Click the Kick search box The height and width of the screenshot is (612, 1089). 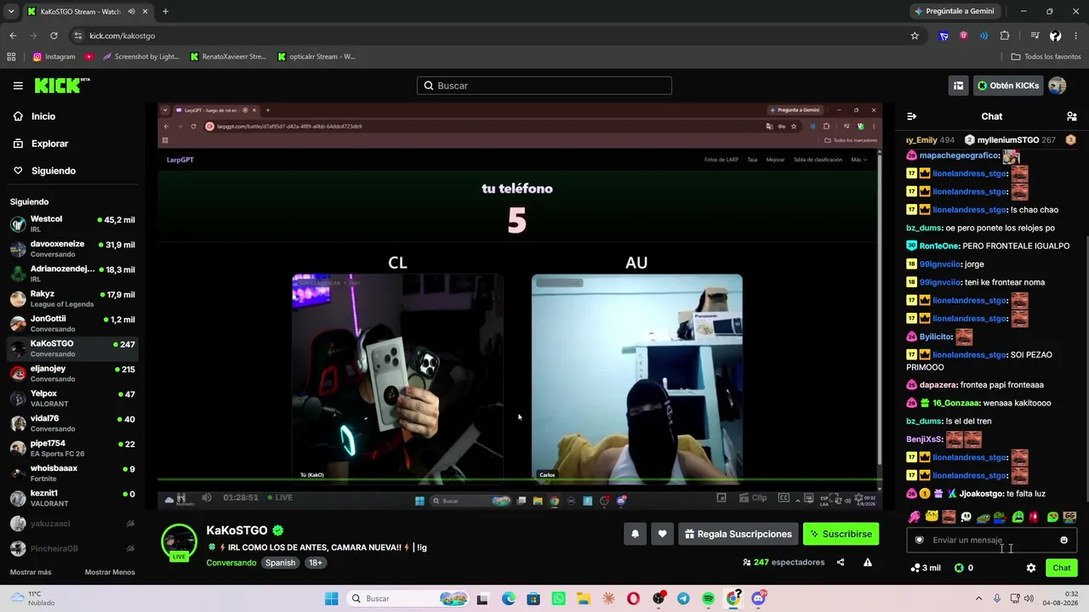pos(544,86)
